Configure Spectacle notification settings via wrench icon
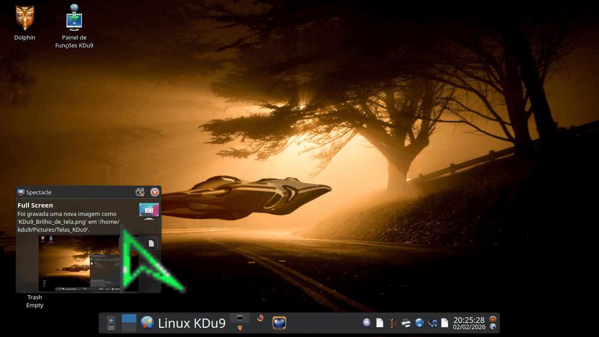The width and height of the screenshot is (599, 337). point(140,192)
